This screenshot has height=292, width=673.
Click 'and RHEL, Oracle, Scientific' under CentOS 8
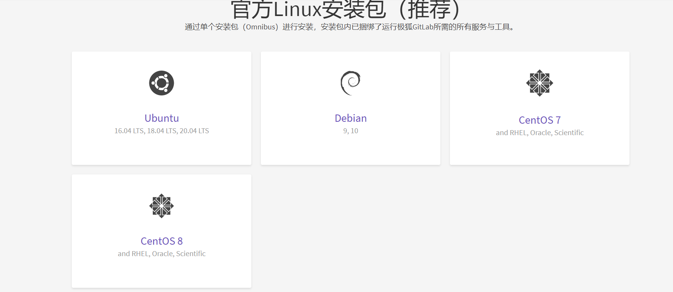point(162,254)
